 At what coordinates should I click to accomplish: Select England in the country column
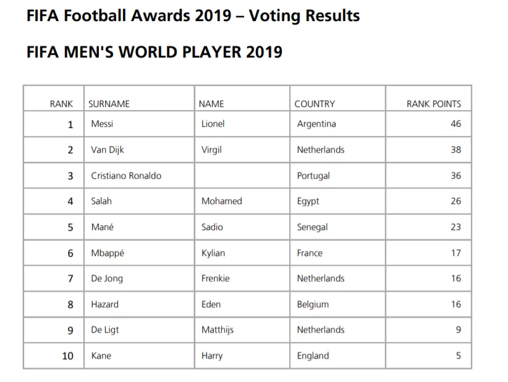click(x=313, y=356)
